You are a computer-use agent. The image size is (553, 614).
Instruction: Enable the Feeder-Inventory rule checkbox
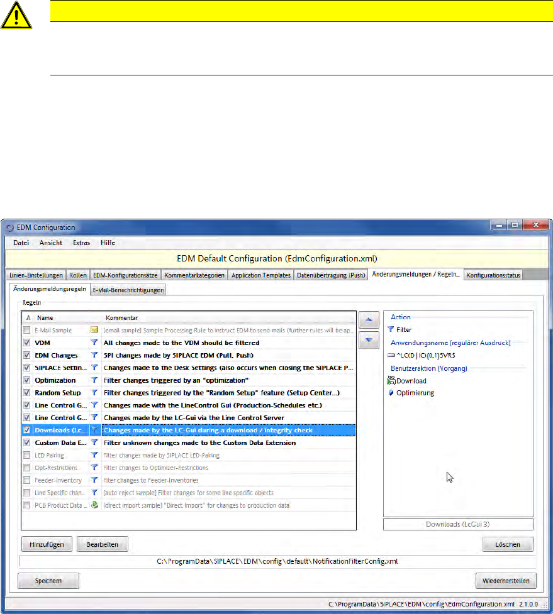pyautogui.click(x=26, y=480)
